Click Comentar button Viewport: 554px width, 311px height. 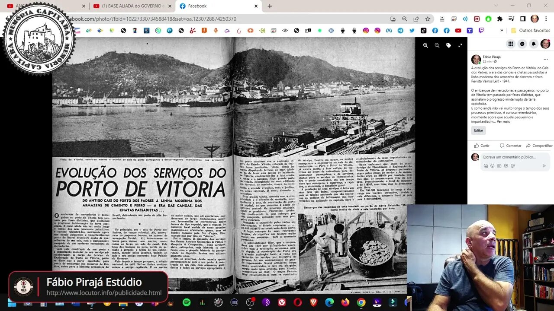[x=510, y=146]
